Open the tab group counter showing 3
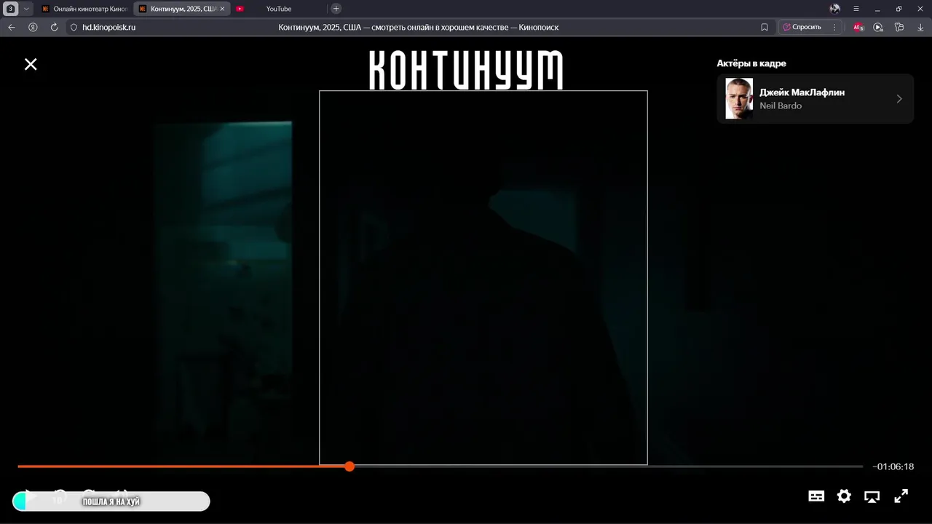 (11, 9)
